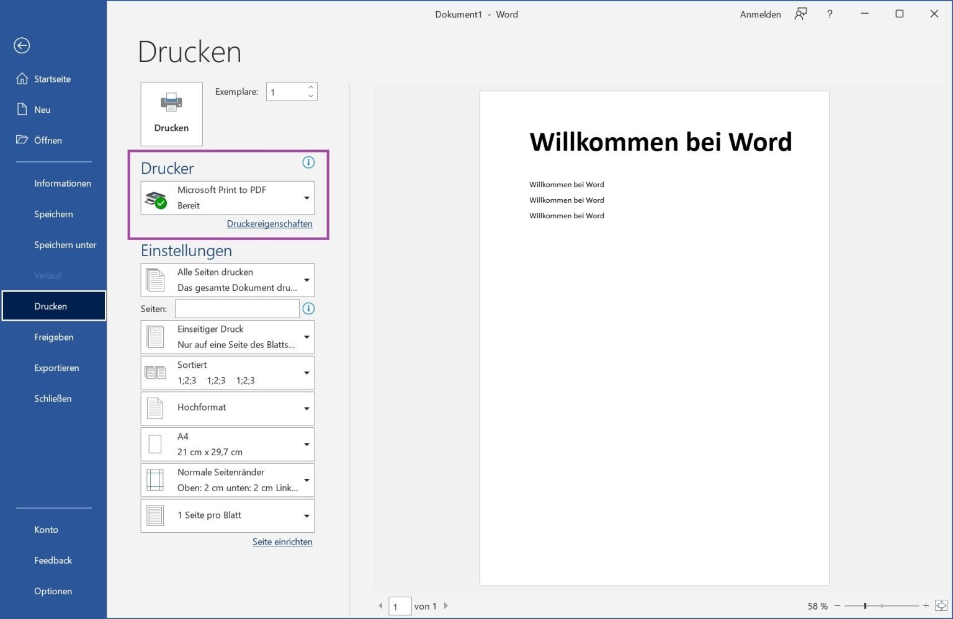Click the zoom in plus icon
Image resolution: width=953 pixels, height=619 pixels.
point(926,606)
